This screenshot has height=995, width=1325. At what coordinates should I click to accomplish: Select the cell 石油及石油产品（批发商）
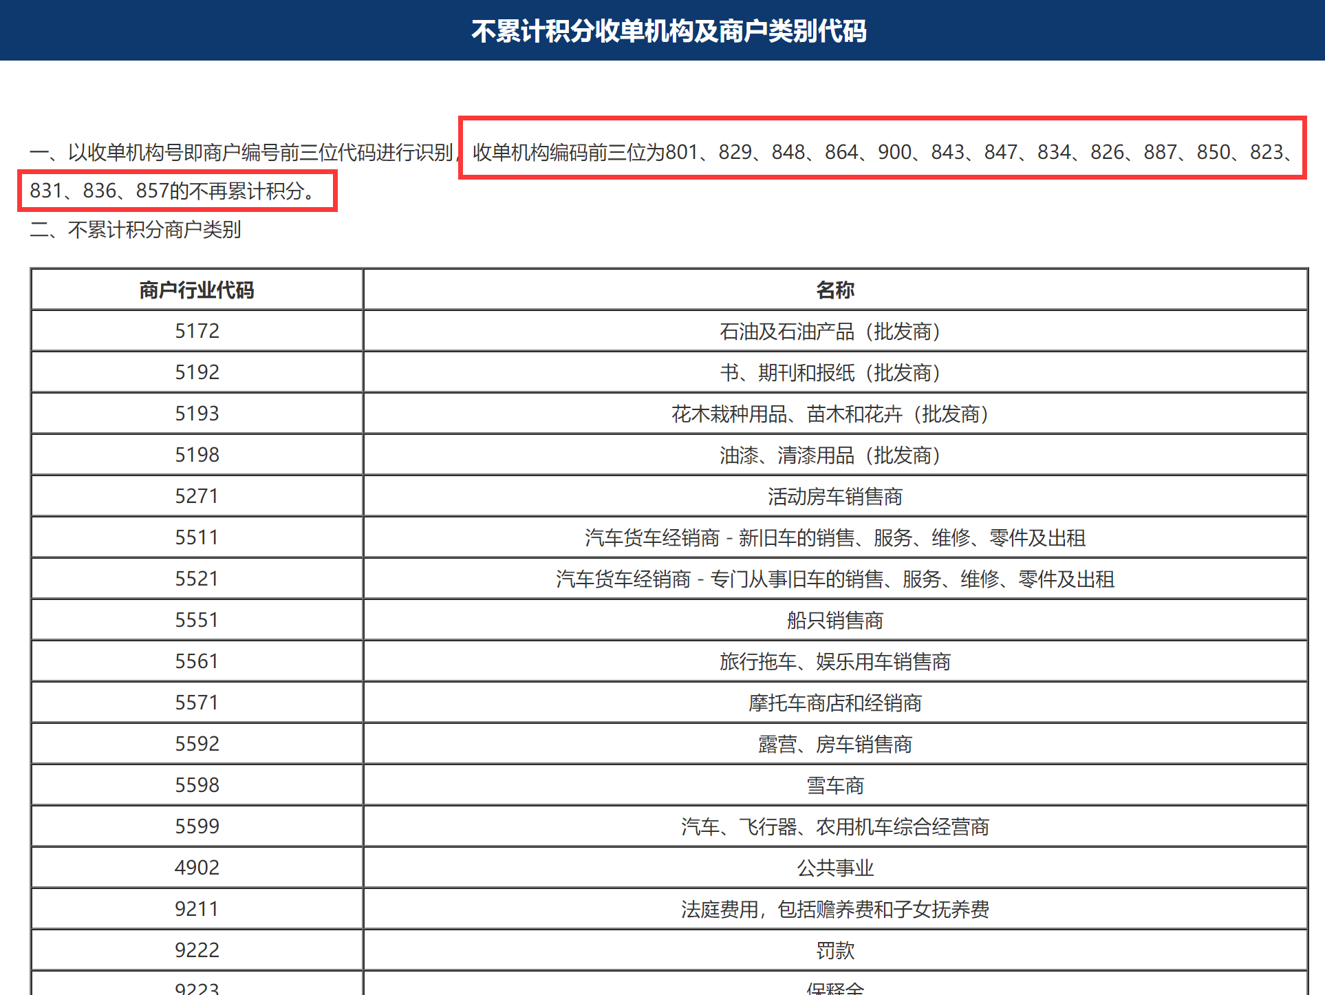[835, 331]
